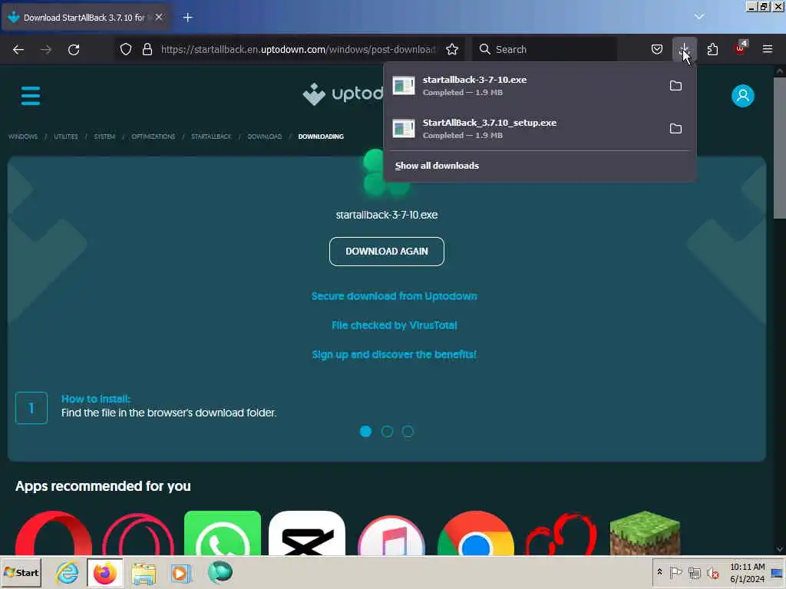Open Secure download from Uptodown link
This screenshot has width=786, height=589.
tap(394, 296)
